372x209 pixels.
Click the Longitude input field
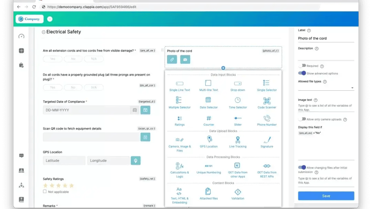tap(108, 160)
